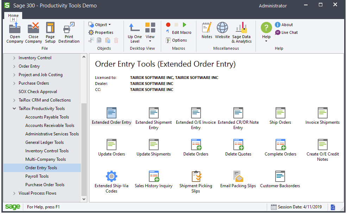Open macro Options

pos(176,40)
